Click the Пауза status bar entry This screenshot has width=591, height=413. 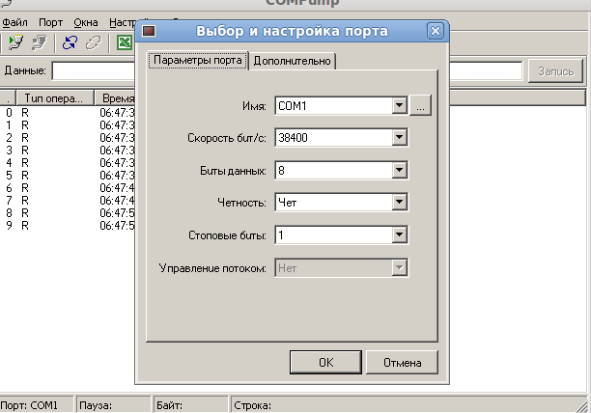(113, 405)
